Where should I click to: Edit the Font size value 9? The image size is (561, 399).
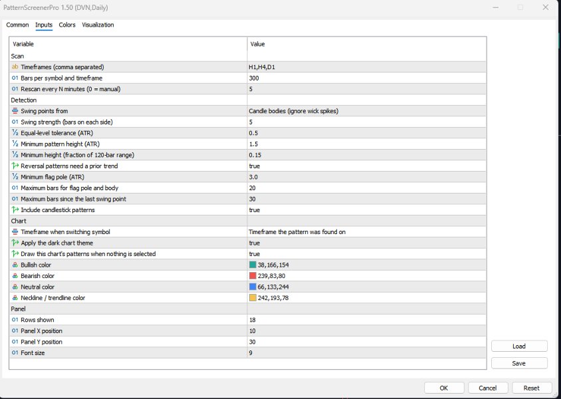[x=367, y=353]
